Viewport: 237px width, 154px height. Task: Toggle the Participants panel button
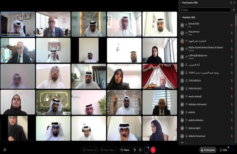207,150
